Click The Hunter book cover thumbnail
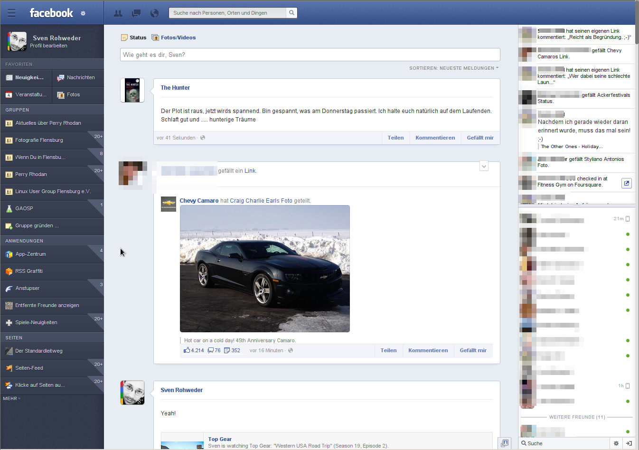639x450 pixels. tap(132, 90)
